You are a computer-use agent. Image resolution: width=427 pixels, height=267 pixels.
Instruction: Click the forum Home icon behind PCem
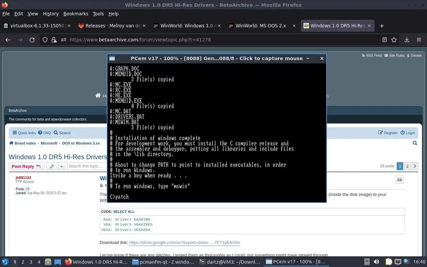pos(98,95)
